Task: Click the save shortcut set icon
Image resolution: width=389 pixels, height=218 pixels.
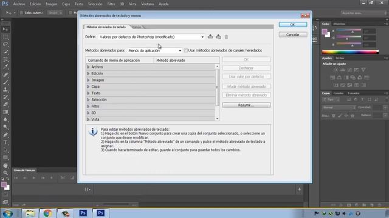Action: 210,36
